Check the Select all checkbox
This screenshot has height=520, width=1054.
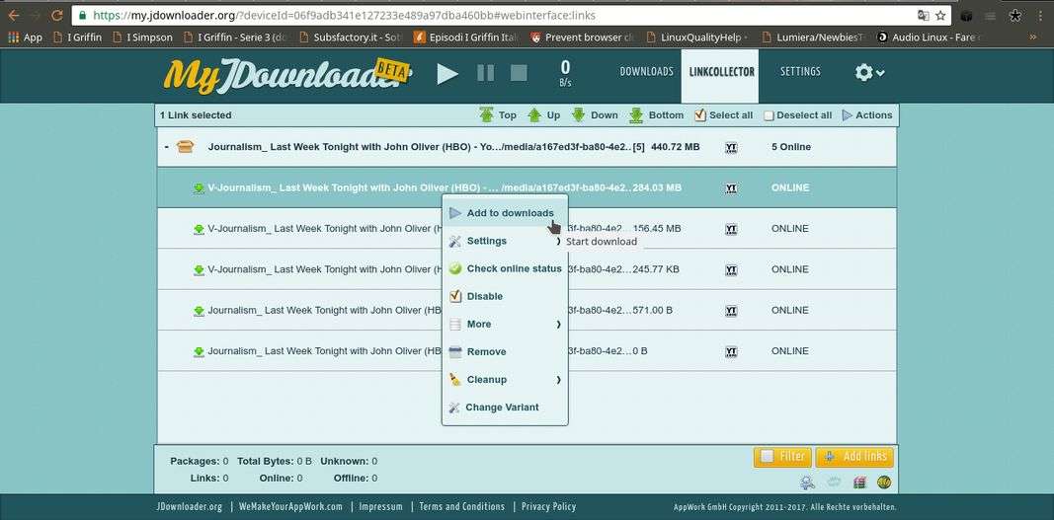(700, 115)
